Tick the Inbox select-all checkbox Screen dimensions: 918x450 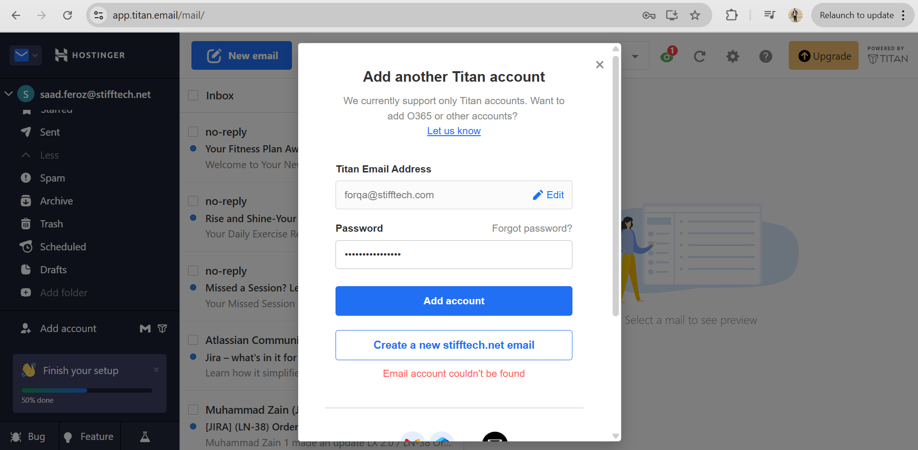[x=193, y=96]
